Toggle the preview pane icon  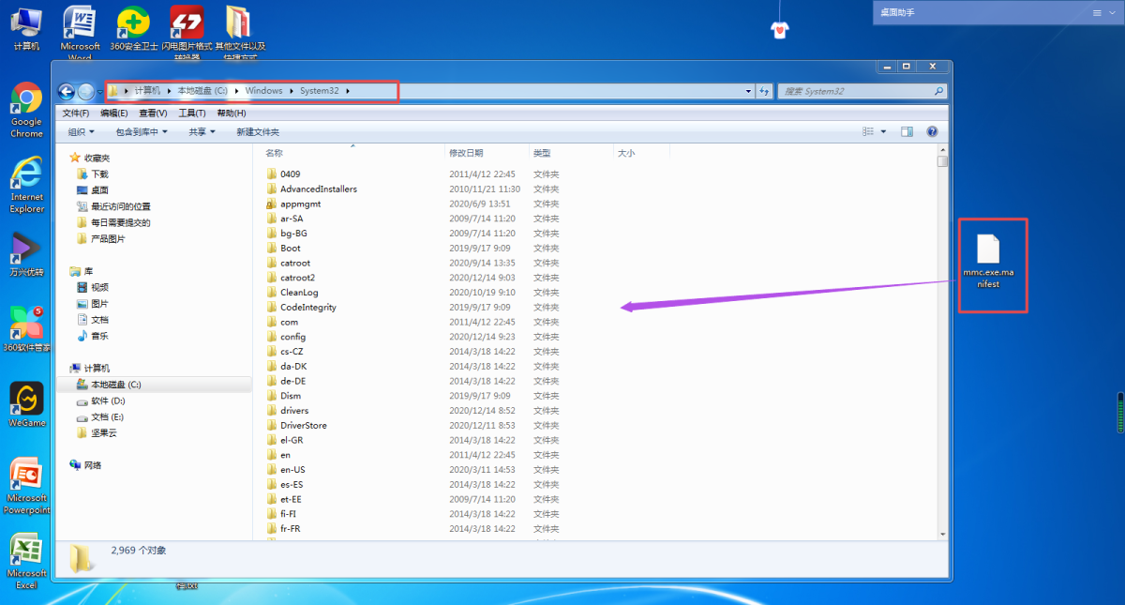[907, 132]
